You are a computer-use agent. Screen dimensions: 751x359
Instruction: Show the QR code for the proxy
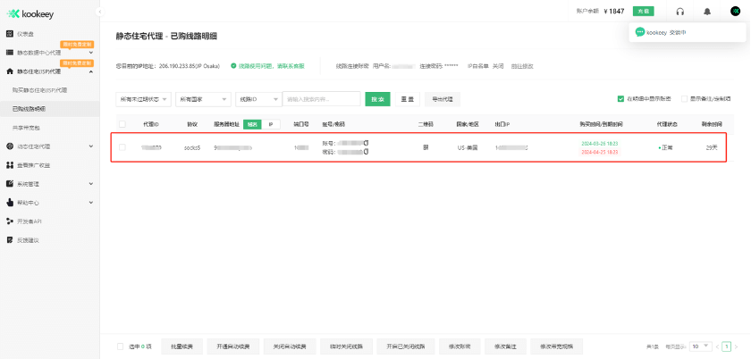pos(426,146)
